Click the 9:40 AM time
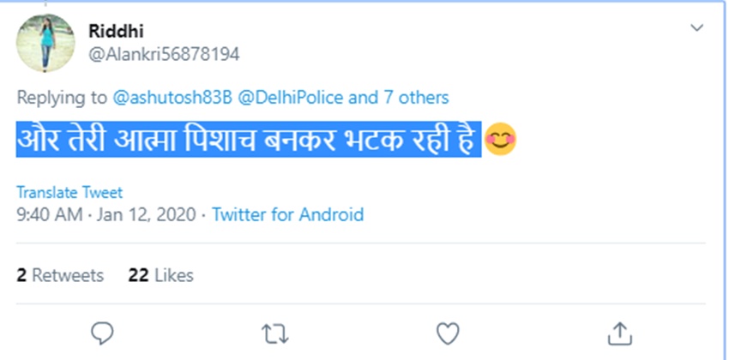 coord(48,214)
